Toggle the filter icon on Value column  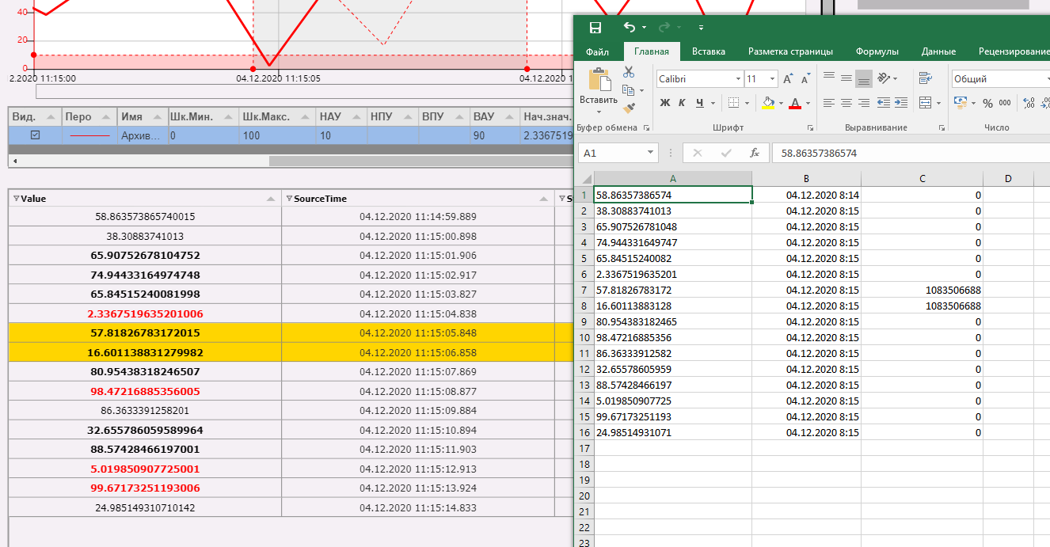click(16, 199)
